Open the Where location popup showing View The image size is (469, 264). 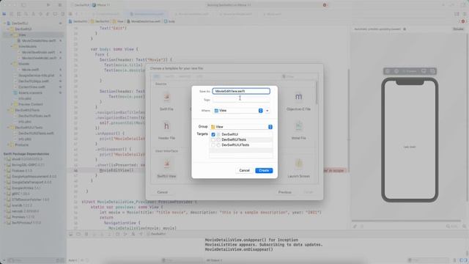point(238,111)
